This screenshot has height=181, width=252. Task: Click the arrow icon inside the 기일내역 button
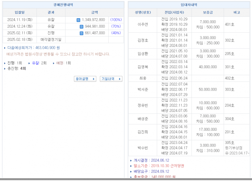[x=120, y=78]
